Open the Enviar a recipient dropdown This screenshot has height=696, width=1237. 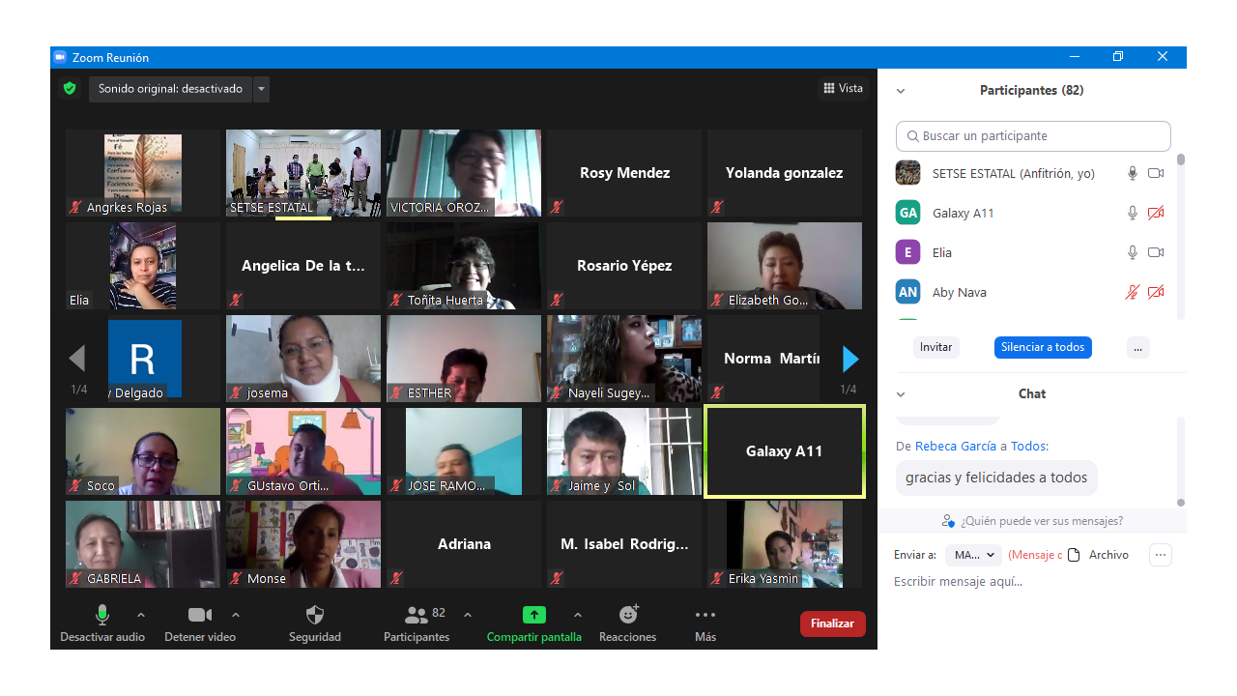[x=973, y=555]
